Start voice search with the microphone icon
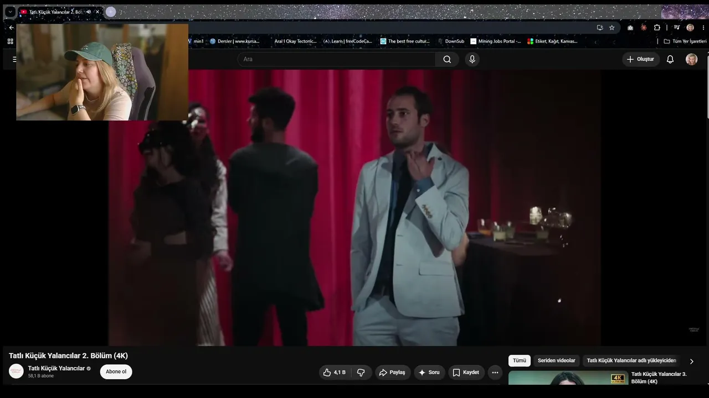 472,59
